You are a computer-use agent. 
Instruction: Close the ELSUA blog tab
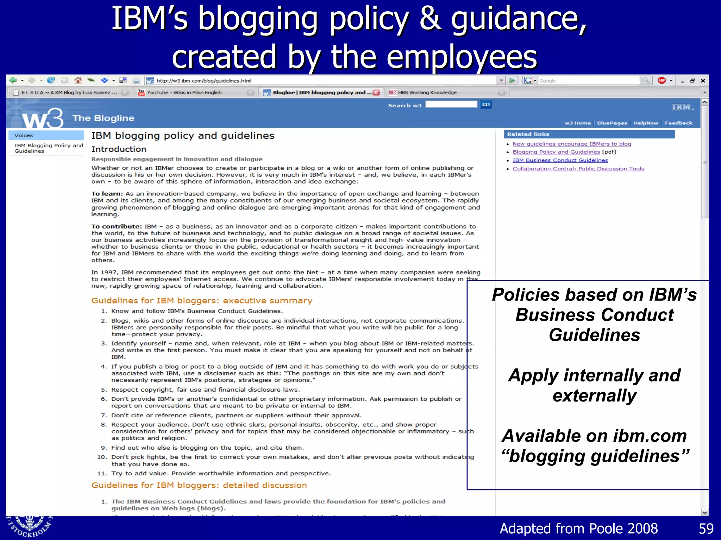(x=125, y=92)
